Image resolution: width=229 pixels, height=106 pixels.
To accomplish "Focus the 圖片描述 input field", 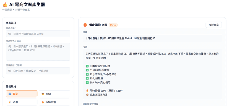I will coord(38,71).
